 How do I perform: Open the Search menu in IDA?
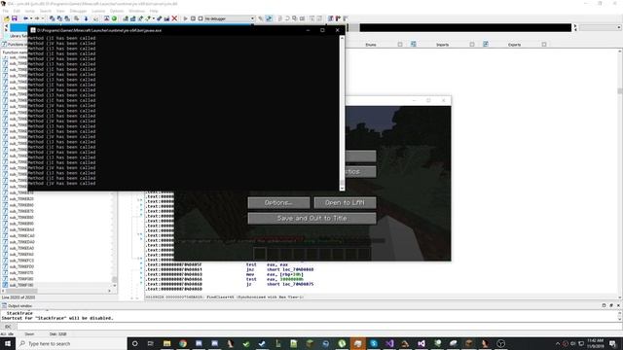[x=46, y=11]
